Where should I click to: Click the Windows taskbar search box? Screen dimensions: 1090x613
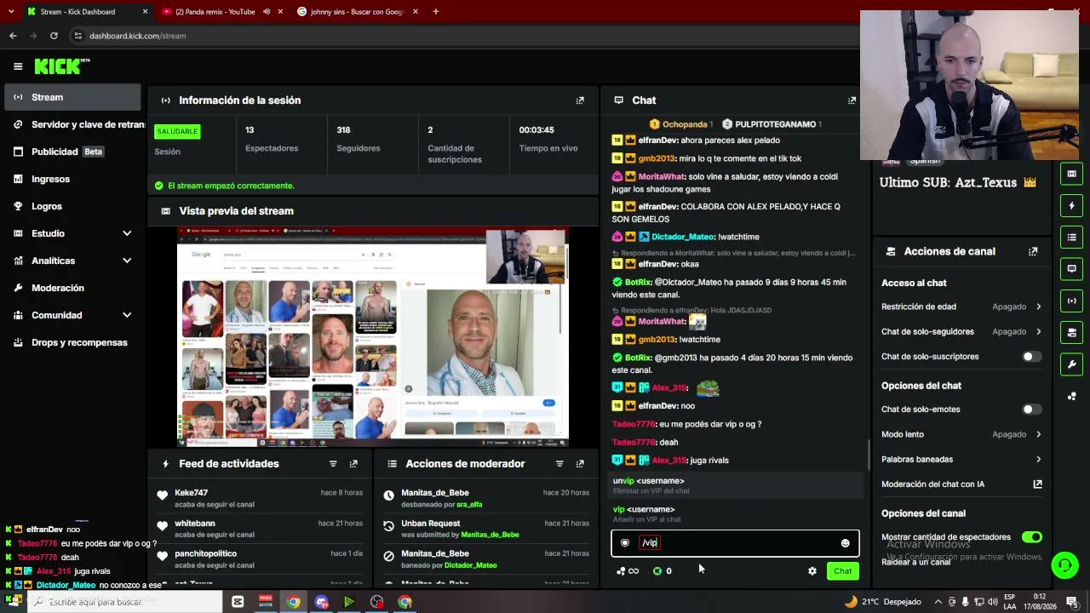click(x=124, y=602)
